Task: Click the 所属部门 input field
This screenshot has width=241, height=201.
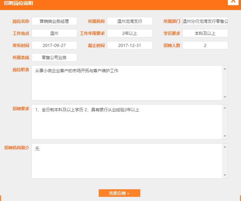Action: click(x=205, y=21)
